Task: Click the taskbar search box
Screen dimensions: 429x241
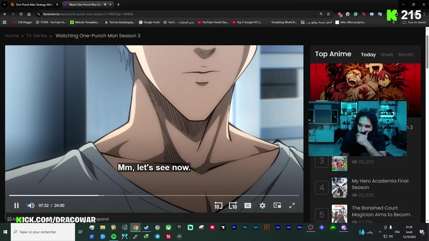Action: 43,232
